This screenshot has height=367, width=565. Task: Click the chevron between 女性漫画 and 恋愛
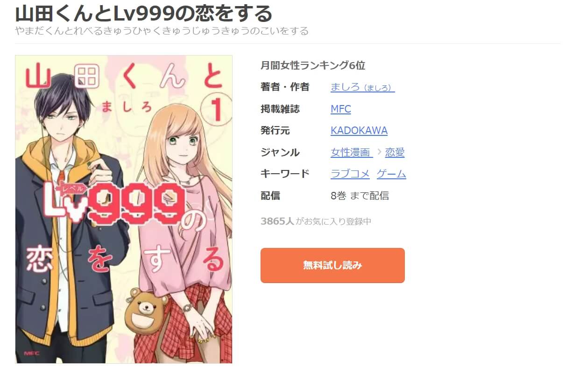(379, 152)
